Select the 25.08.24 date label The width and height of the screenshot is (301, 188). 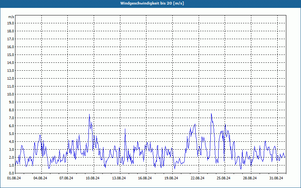(223, 178)
